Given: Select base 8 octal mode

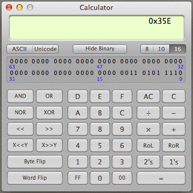Looking at the screenshot, I should tap(147, 49).
